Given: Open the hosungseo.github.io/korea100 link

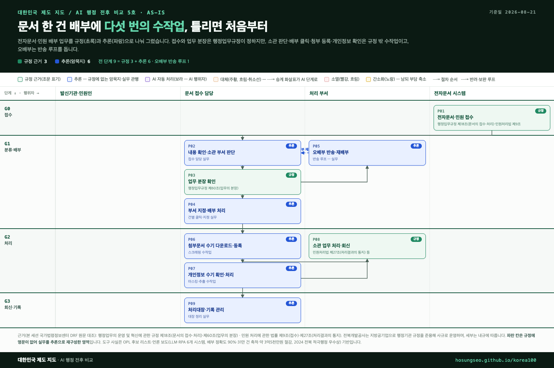Looking at the screenshot, I should pyautogui.click(x=496, y=360).
